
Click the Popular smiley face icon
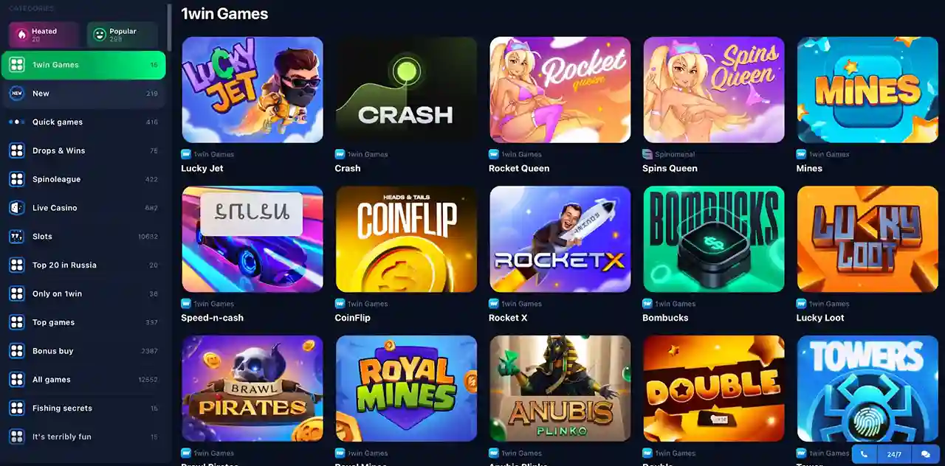point(100,35)
